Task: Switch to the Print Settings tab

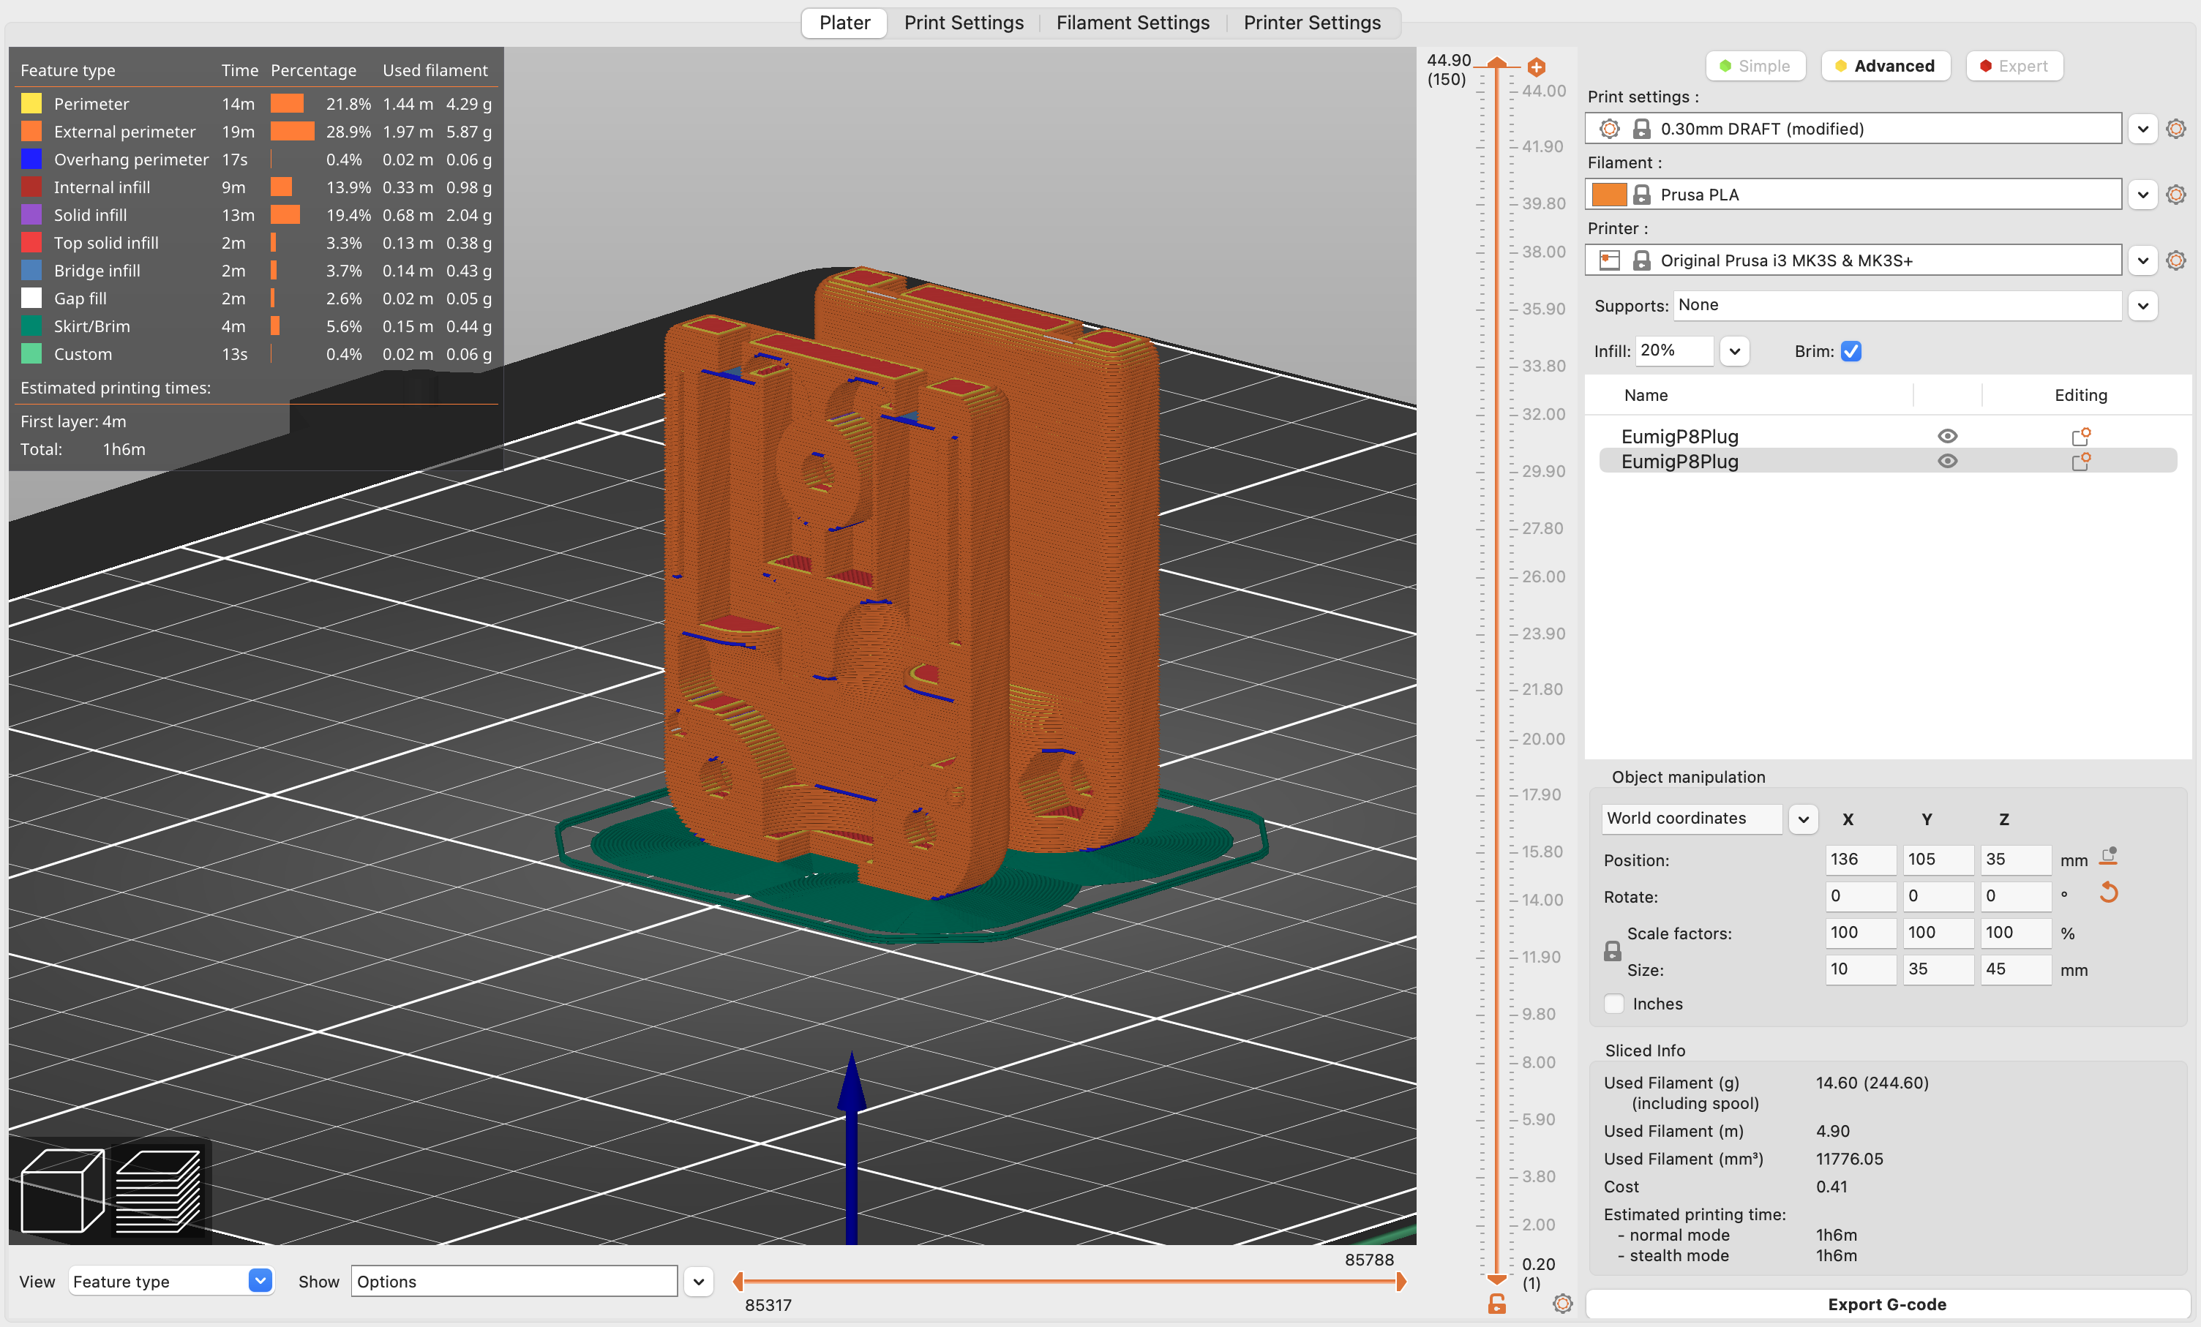Action: [963, 23]
